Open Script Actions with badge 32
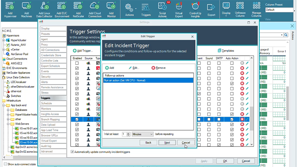The width and height of the screenshot is (297, 167). pyautogui.click(x=162, y=10)
